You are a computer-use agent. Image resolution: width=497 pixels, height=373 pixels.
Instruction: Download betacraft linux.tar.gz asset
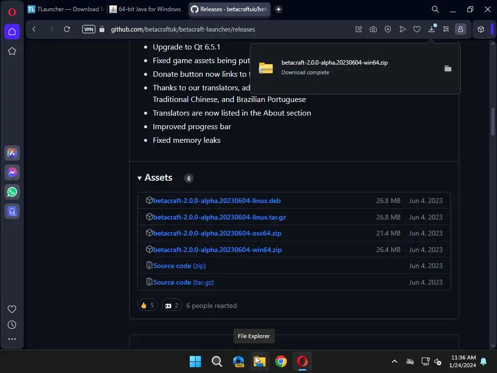(x=219, y=217)
